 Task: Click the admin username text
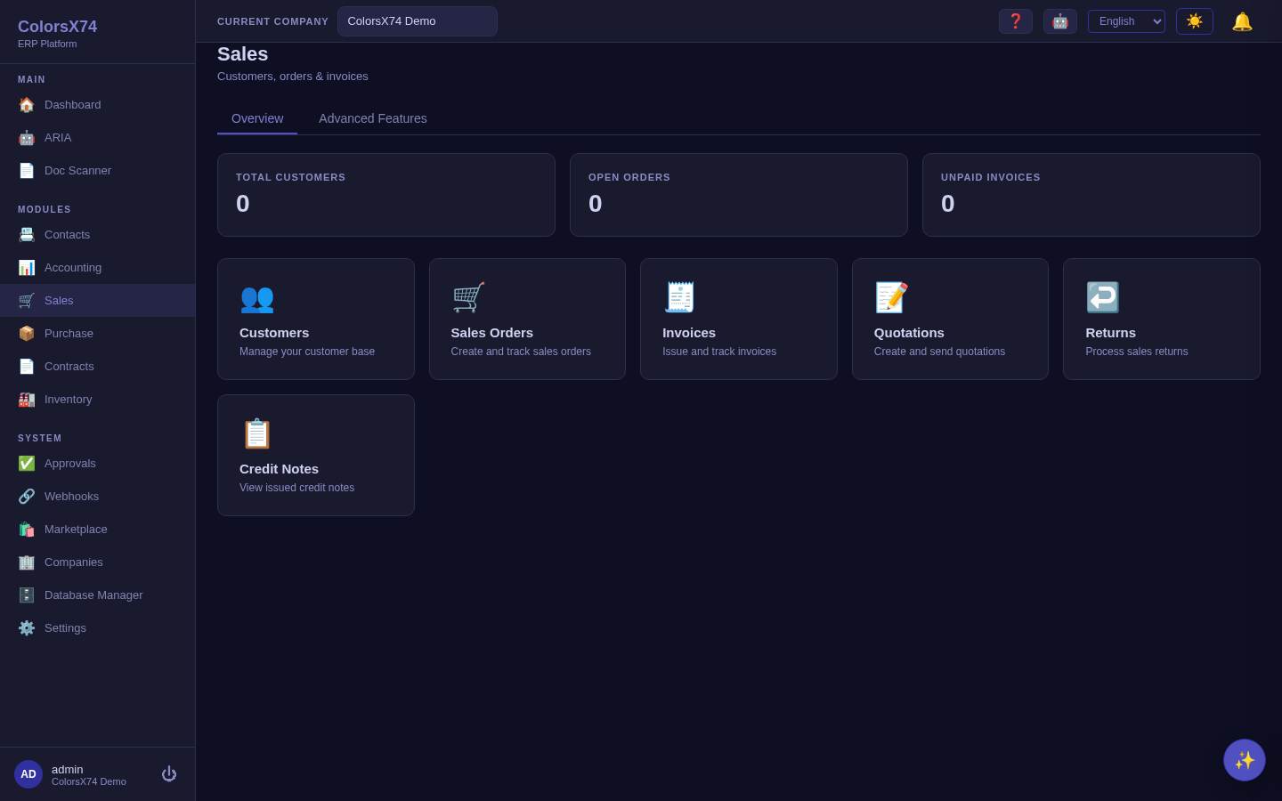[68, 770]
